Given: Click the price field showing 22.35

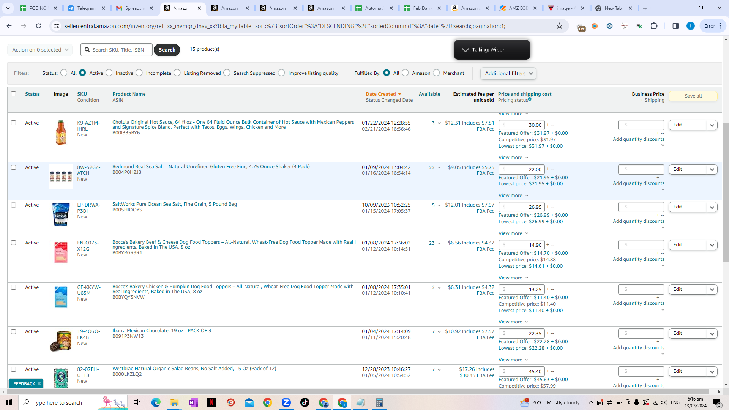Looking at the screenshot, I should pyautogui.click(x=522, y=334).
